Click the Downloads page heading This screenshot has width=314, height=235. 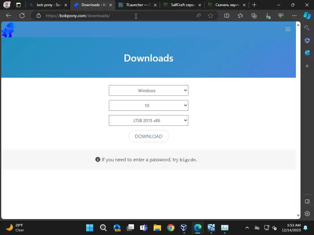(149, 58)
